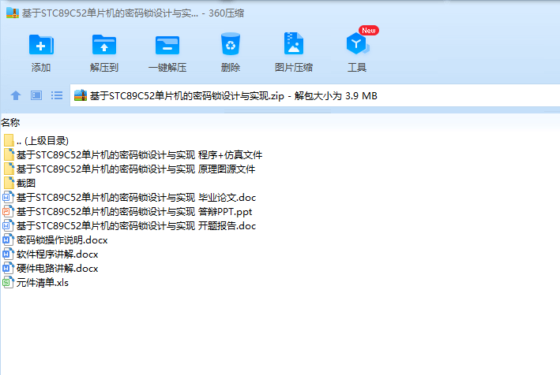Switch to the large icon view
This screenshot has height=375, width=560.
pyautogui.click(x=36, y=95)
